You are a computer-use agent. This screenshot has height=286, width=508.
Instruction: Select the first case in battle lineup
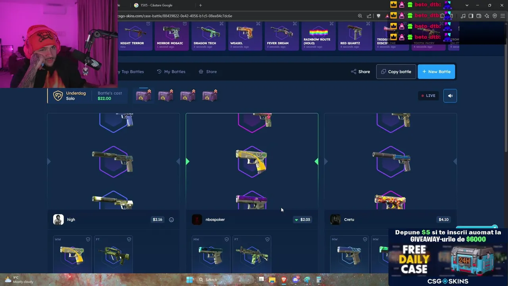(x=144, y=96)
